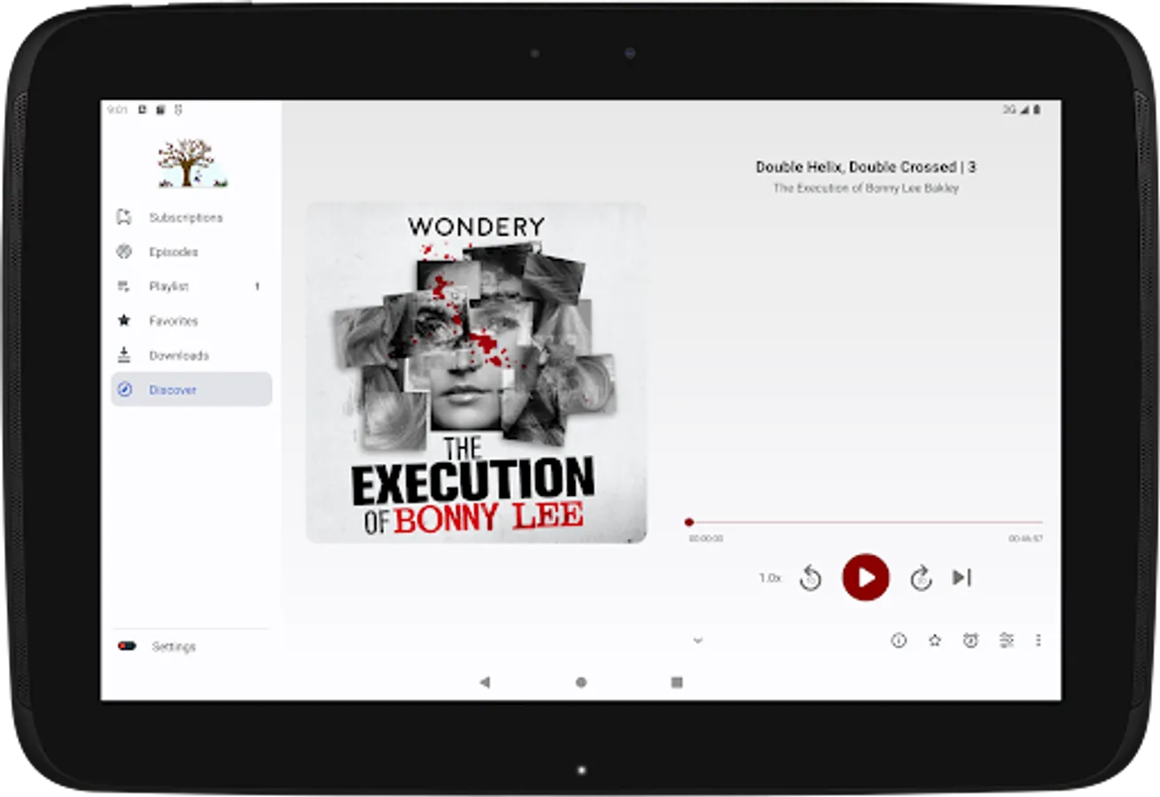Click the total duration label
Image resolution: width=1160 pixels, height=797 pixels.
tap(1025, 538)
